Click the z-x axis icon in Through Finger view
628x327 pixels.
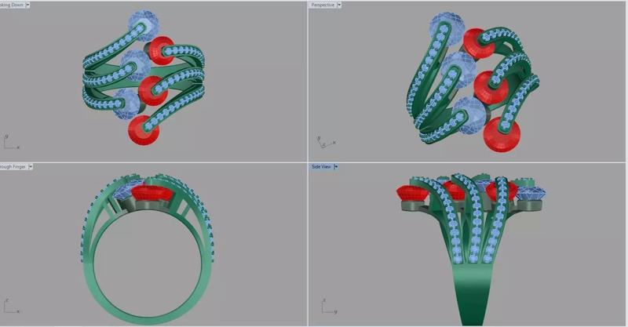pyautogui.click(x=11, y=306)
